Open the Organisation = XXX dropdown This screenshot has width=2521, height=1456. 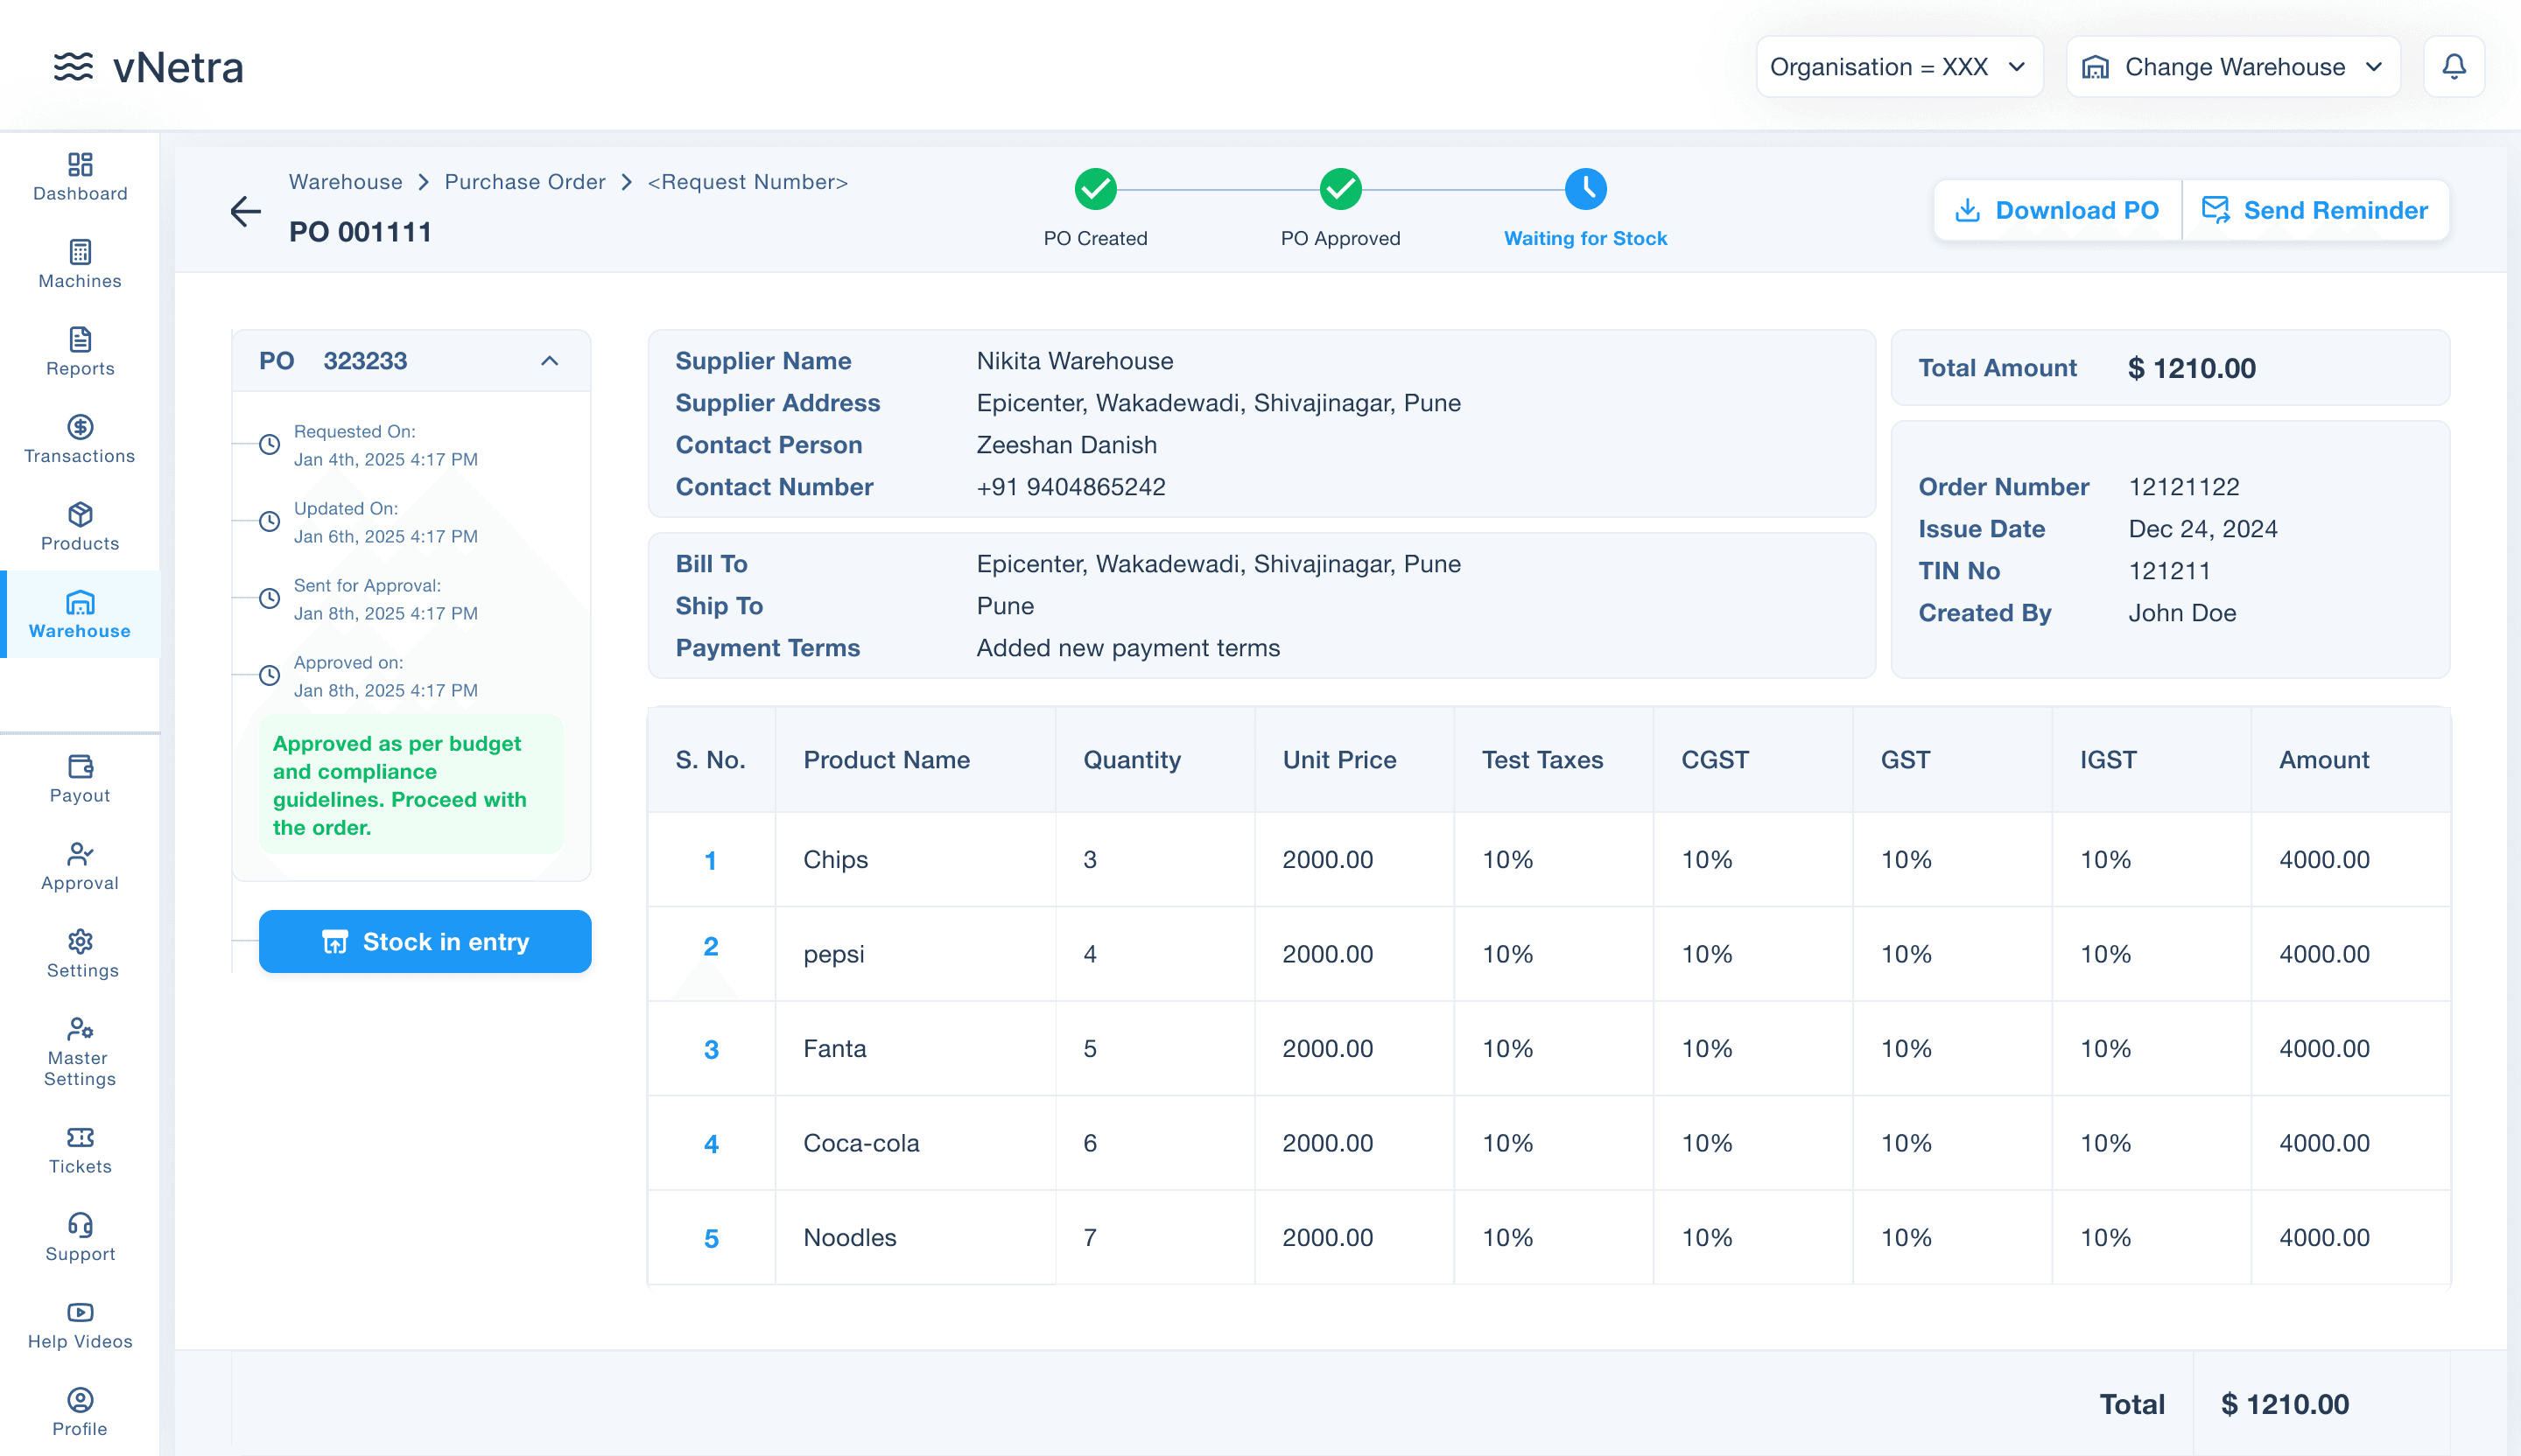pyautogui.click(x=1898, y=67)
